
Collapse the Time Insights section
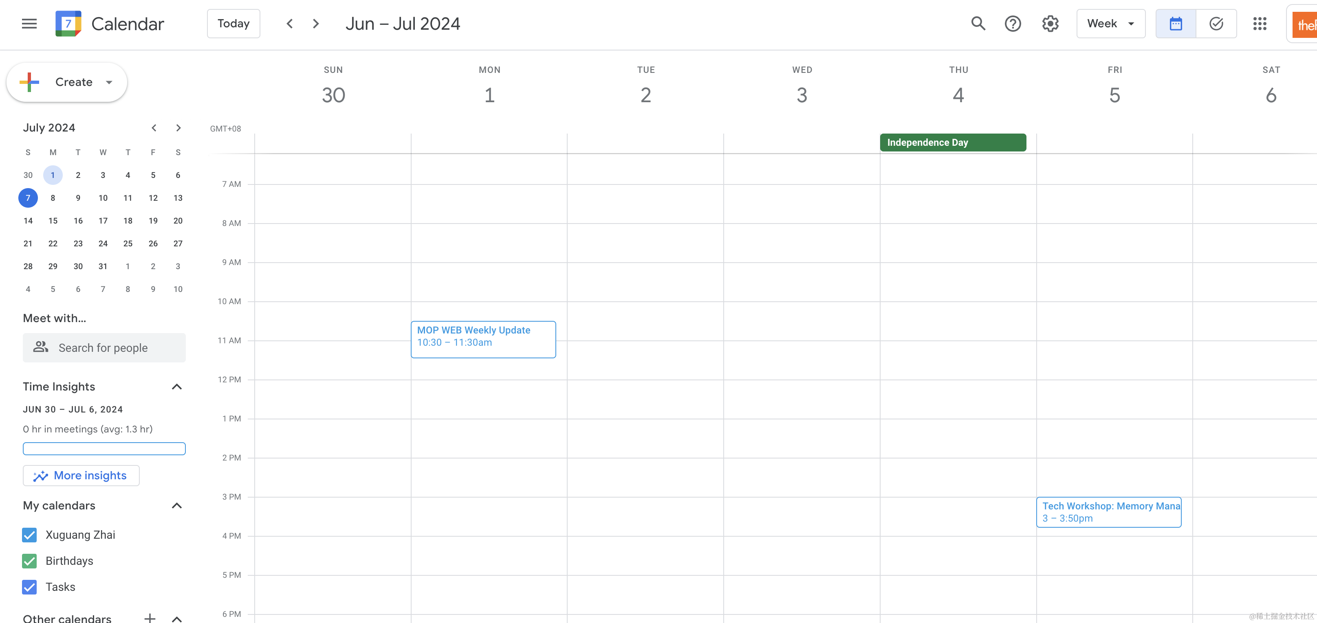coord(176,386)
